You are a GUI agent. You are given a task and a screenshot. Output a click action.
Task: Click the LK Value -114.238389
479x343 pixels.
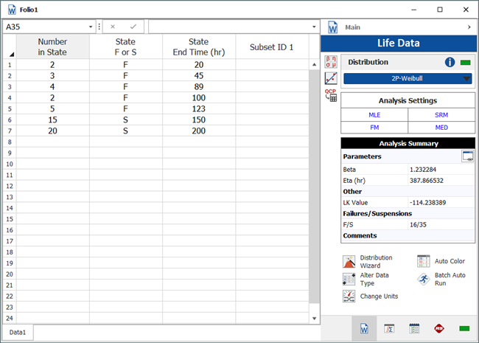coord(427,202)
